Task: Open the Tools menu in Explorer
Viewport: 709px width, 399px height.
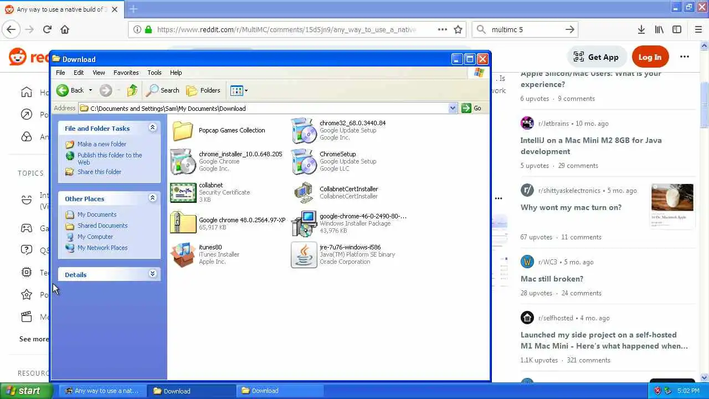Action: point(155,73)
